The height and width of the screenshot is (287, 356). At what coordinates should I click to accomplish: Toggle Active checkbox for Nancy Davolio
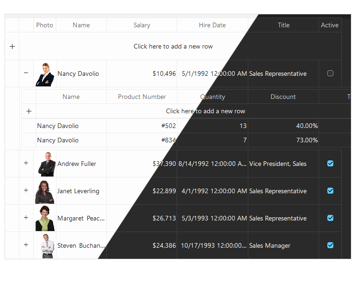[x=331, y=73]
